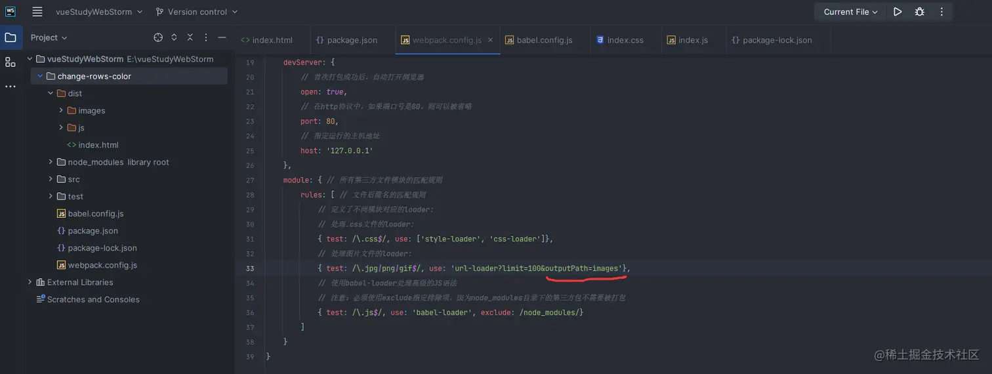
Task: Open the Project view selector dropdown
Action: [49, 37]
